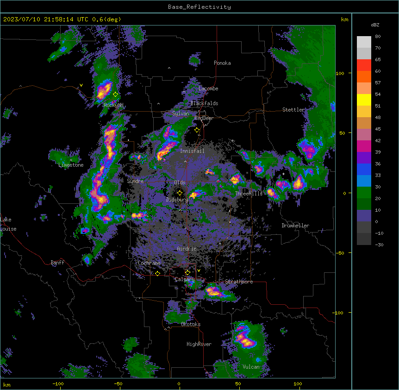399x390 pixels.
Task: Click the asterisk marker above Limestone label
Action: 71,160
